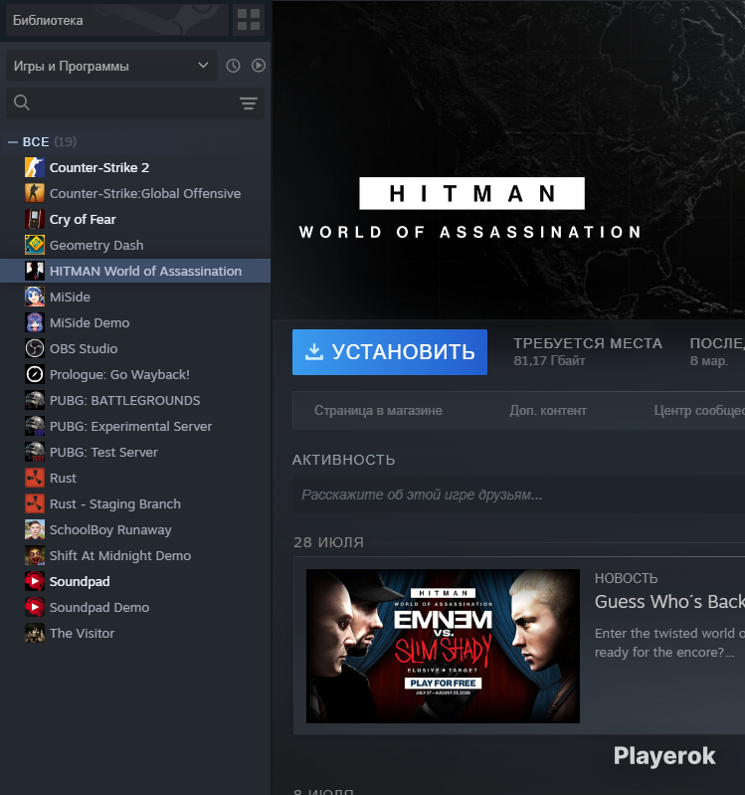This screenshot has width=745, height=795.
Task: Select The Visitor name
Action: coord(83,633)
